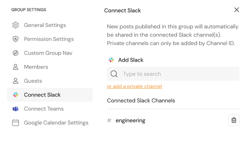Open Custom Group Nav settings
The width and height of the screenshot is (245, 156).
(x=48, y=53)
